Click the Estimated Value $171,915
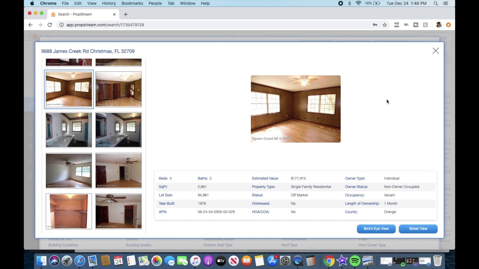Viewport: 479px width, 269px height. [298, 179]
